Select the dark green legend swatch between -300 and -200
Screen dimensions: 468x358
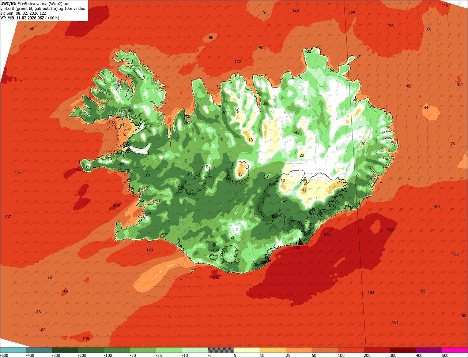click(x=65, y=350)
